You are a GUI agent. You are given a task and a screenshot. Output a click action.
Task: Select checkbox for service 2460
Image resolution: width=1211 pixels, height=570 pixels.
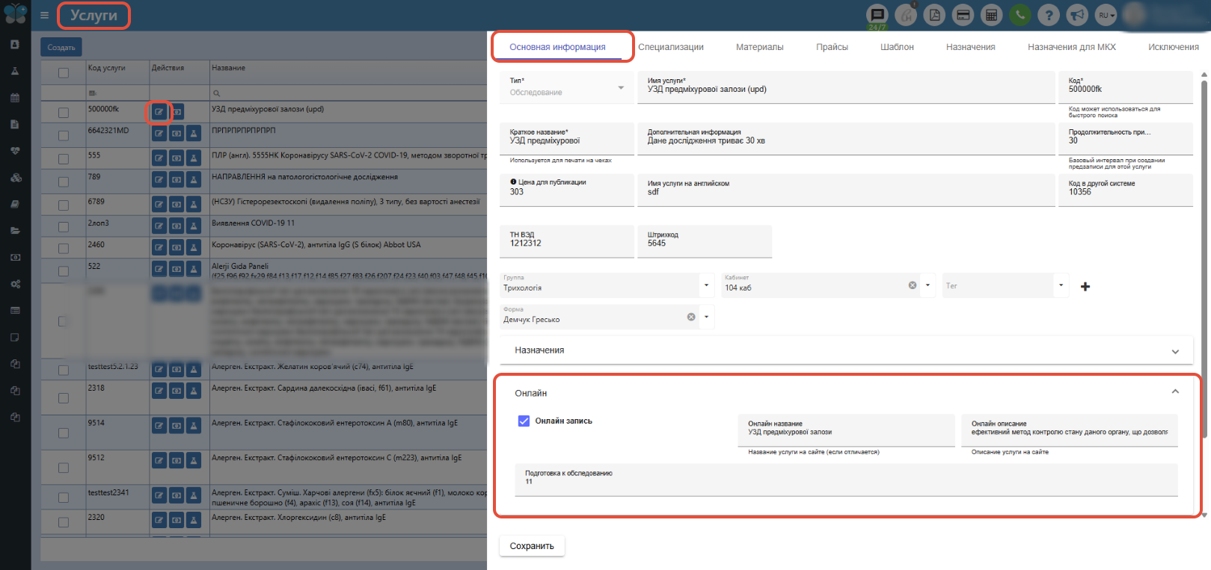(x=64, y=249)
